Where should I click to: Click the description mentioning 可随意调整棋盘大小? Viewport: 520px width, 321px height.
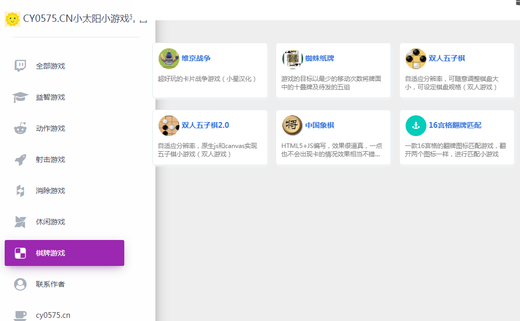[452, 83]
